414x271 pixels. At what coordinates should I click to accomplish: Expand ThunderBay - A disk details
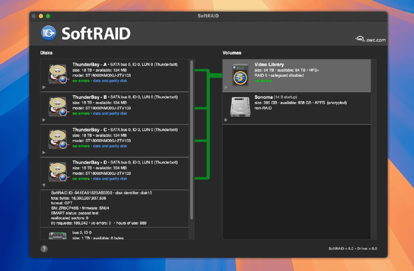(44, 87)
